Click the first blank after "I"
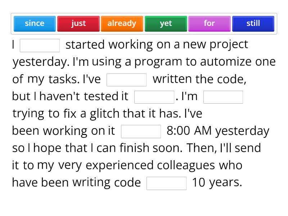 pos(40,45)
